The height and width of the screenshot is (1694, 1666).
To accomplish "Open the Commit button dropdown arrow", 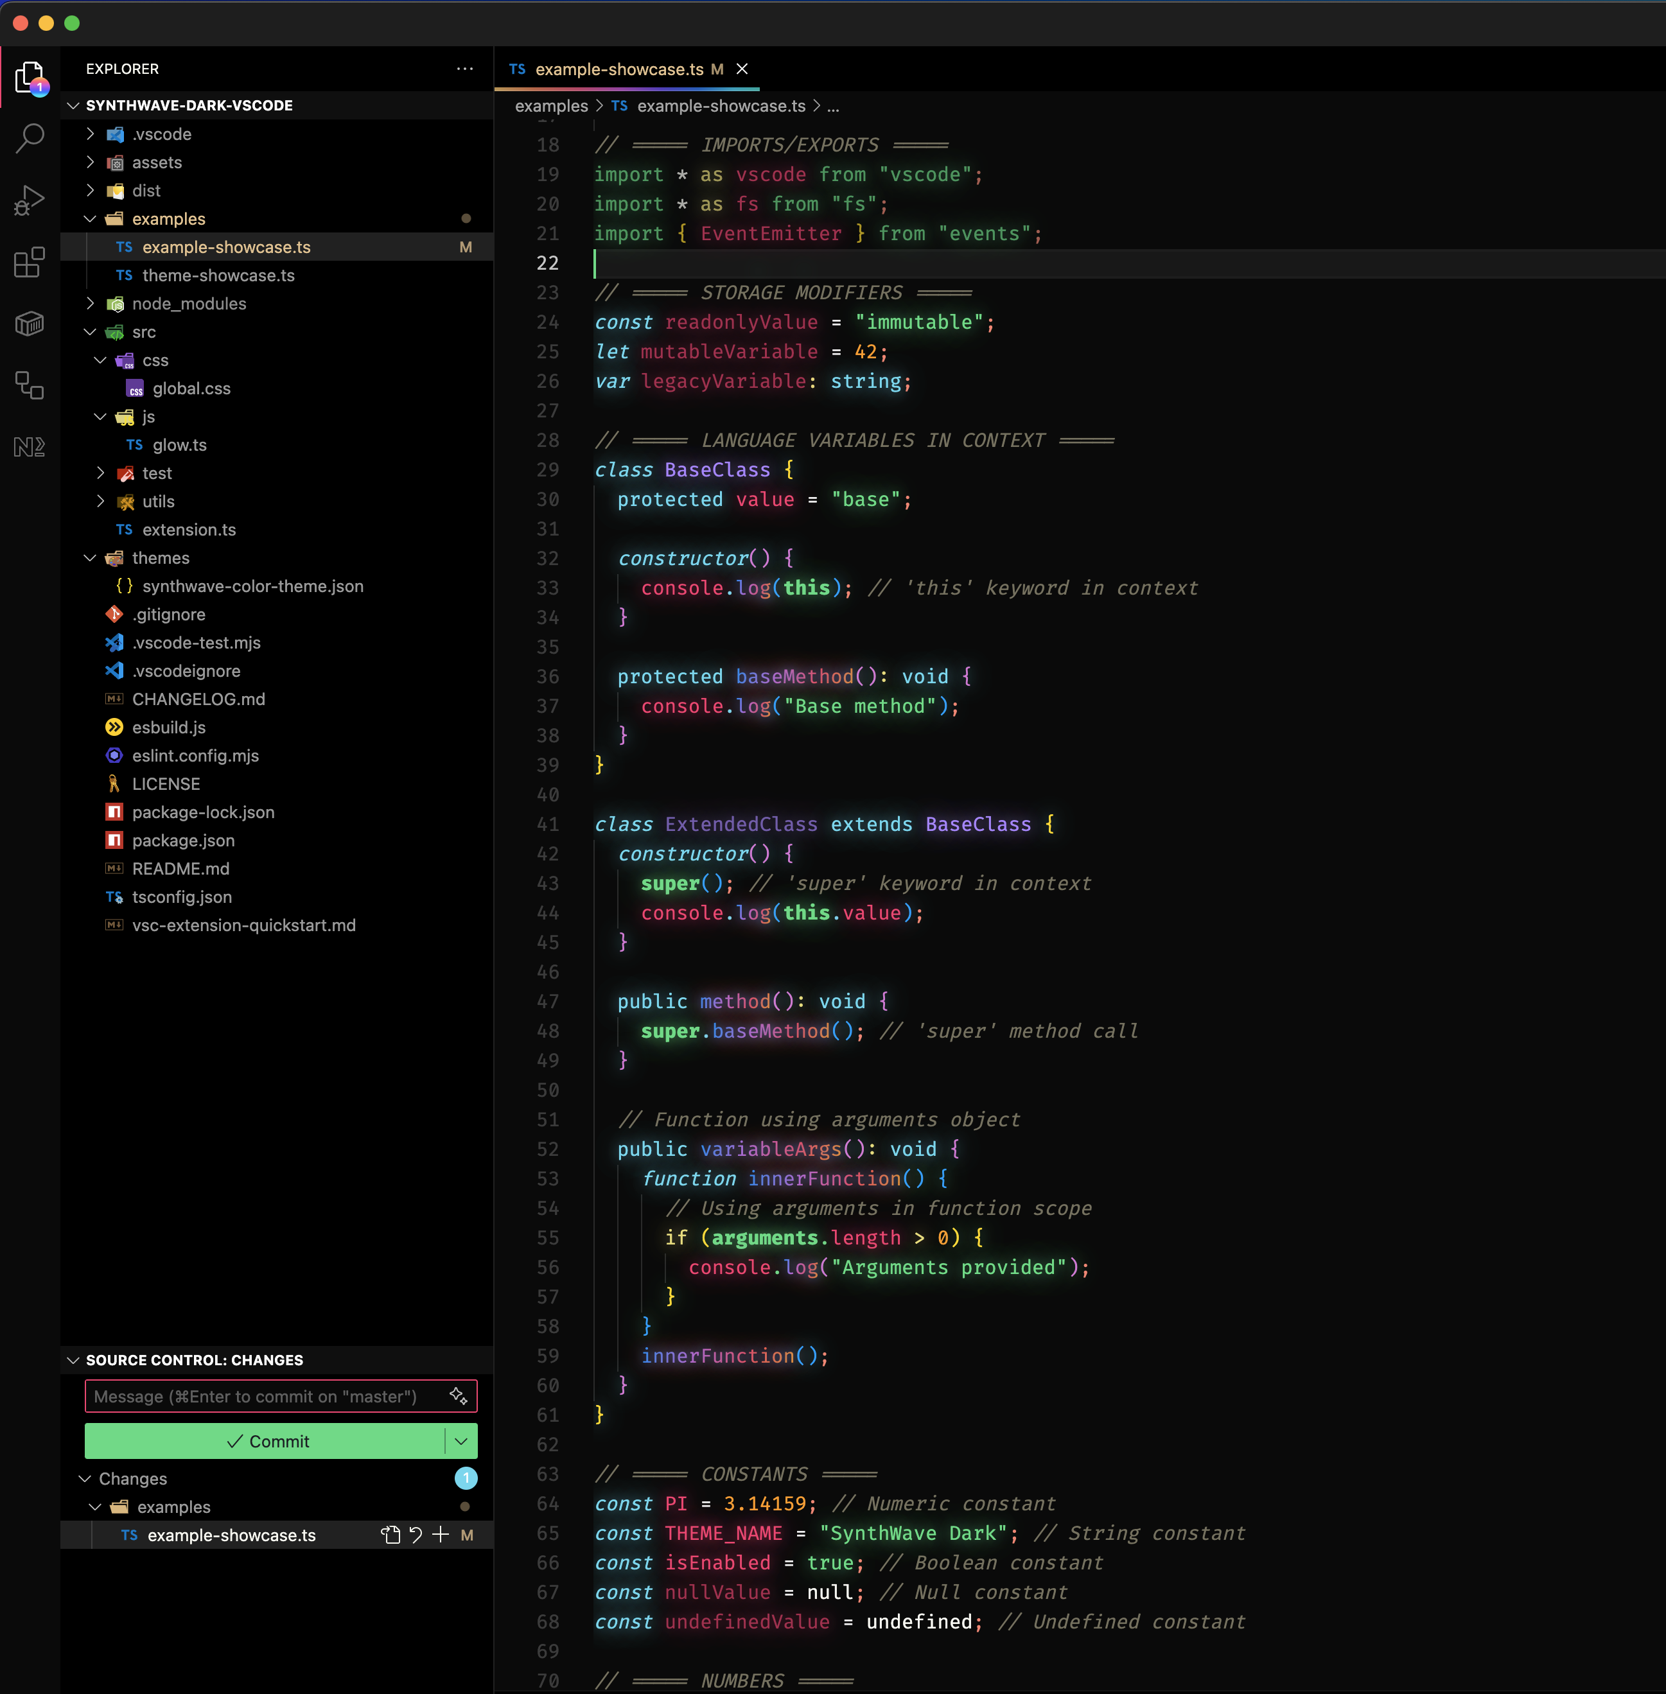I will (x=461, y=1441).
